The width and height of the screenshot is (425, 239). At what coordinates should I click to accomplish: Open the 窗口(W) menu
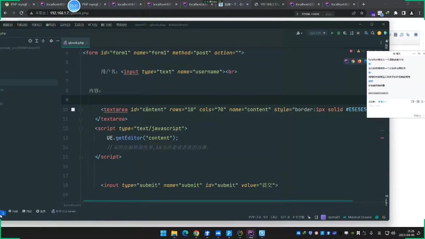[106, 24]
